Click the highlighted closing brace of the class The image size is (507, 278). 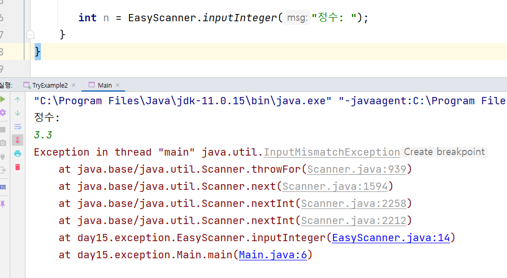[x=37, y=51]
